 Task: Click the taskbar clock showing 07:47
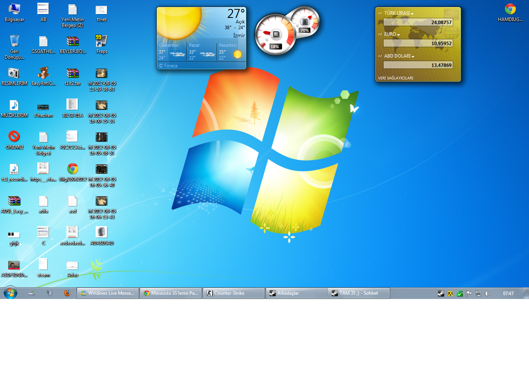pyautogui.click(x=508, y=294)
